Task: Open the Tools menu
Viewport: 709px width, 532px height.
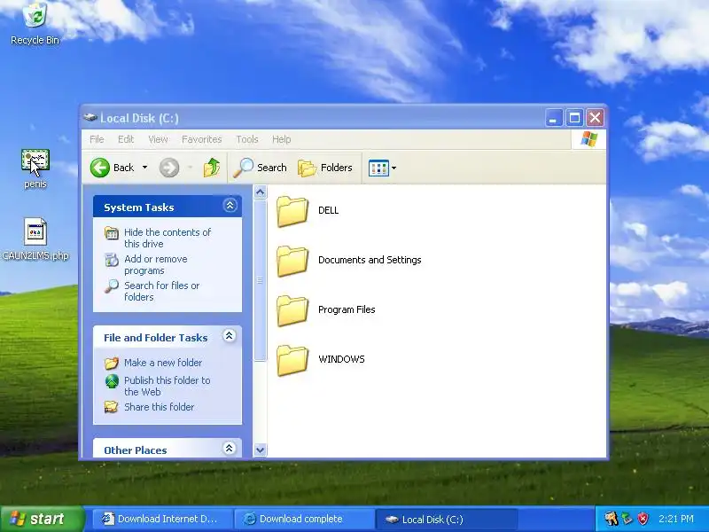Action: point(247,139)
